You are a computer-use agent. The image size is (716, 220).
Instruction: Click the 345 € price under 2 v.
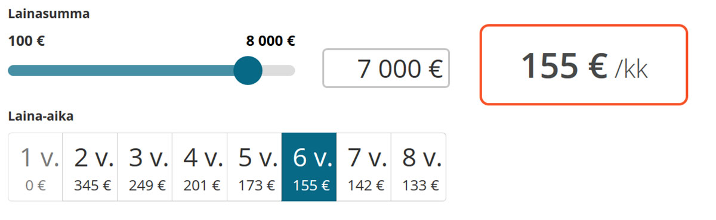[x=92, y=186]
